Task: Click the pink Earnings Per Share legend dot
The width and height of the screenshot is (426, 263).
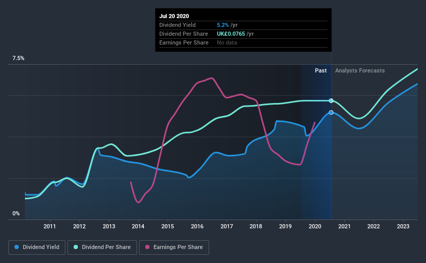Action: 147,247
